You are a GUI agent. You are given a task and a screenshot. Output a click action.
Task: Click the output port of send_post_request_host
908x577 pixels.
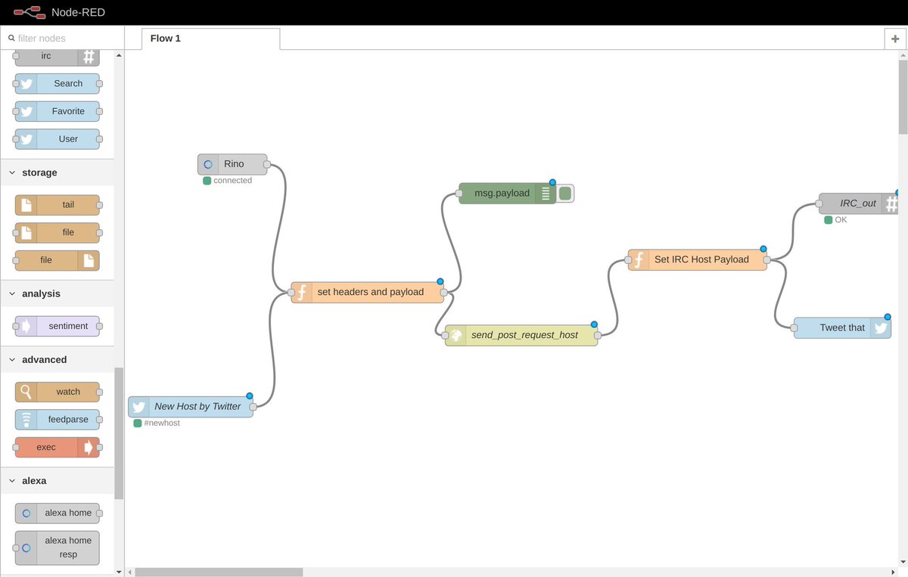(598, 335)
